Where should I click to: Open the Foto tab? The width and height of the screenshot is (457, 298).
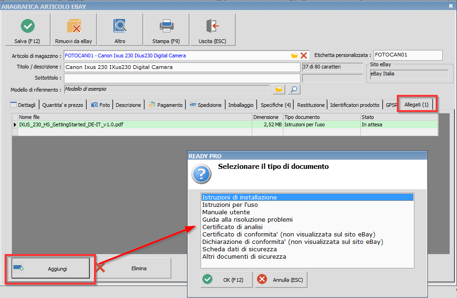point(100,105)
